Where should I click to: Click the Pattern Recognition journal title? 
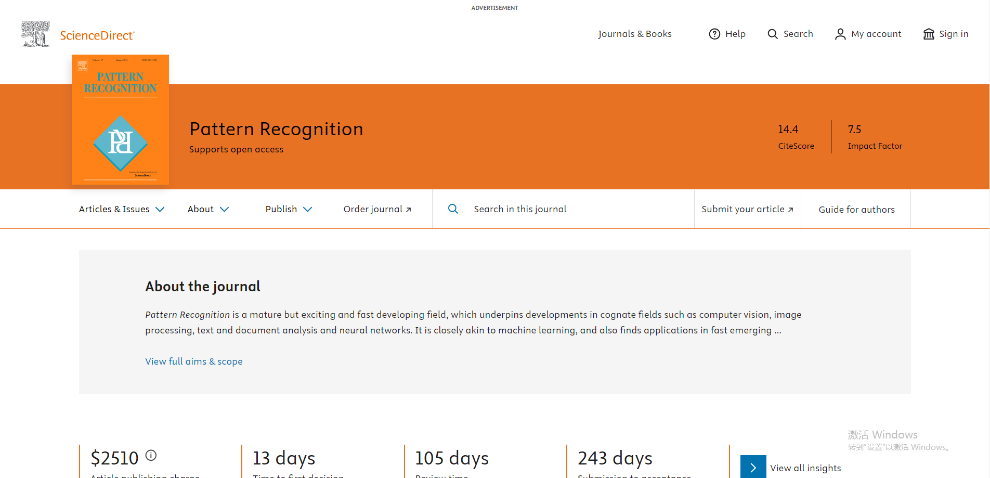276,129
